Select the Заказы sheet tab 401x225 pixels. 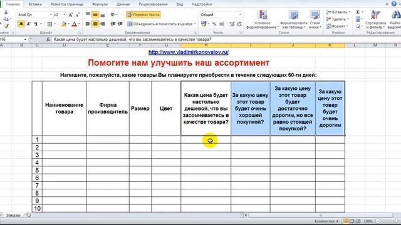click(x=13, y=215)
